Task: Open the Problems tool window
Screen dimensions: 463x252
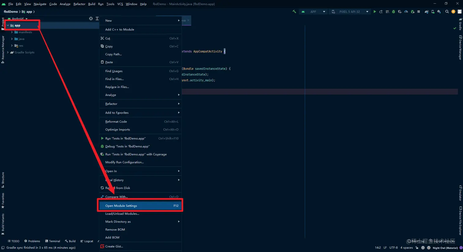Action: tap(32, 241)
